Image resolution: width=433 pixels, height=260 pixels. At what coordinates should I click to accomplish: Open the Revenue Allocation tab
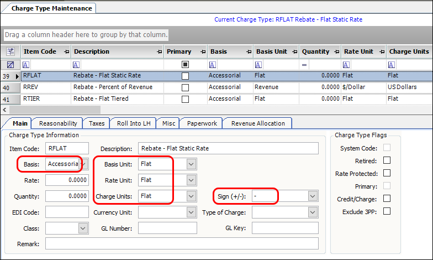pyautogui.click(x=258, y=123)
